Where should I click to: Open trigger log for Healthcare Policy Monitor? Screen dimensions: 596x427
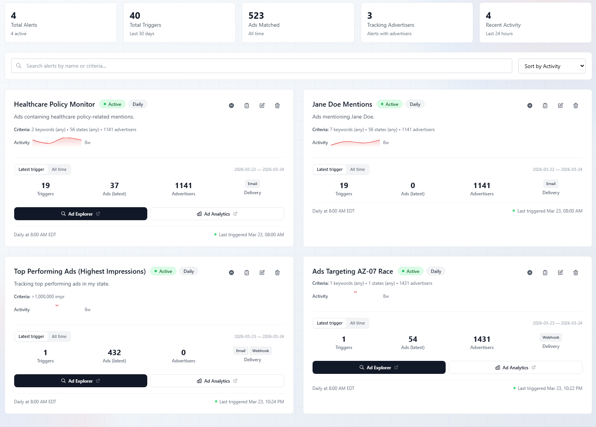(246, 105)
